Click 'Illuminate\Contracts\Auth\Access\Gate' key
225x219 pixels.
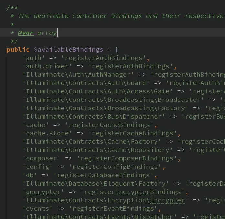point(98,91)
